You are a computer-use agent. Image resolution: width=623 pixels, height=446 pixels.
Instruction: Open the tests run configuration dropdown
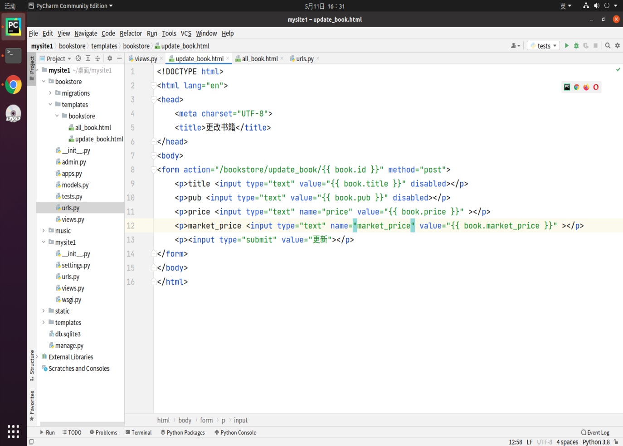pyautogui.click(x=544, y=46)
